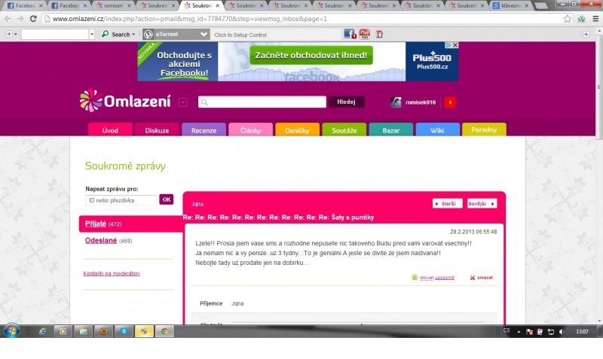Viewport: 603px width, 359px height.
Task: Click the recipient ID or nickname field
Action: (x=121, y=199)
